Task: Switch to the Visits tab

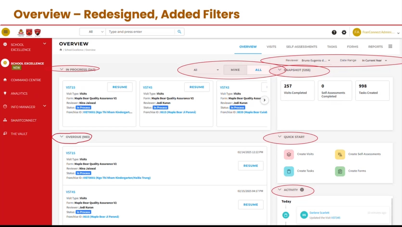Action: point(271,47)
